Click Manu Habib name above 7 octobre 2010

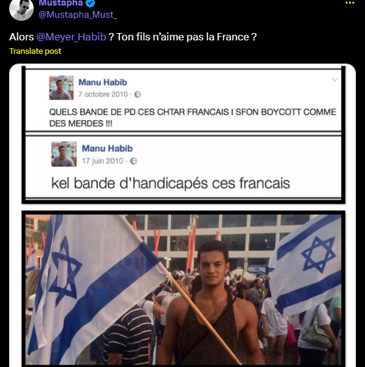pyautogui.click(x=103, y=83)
